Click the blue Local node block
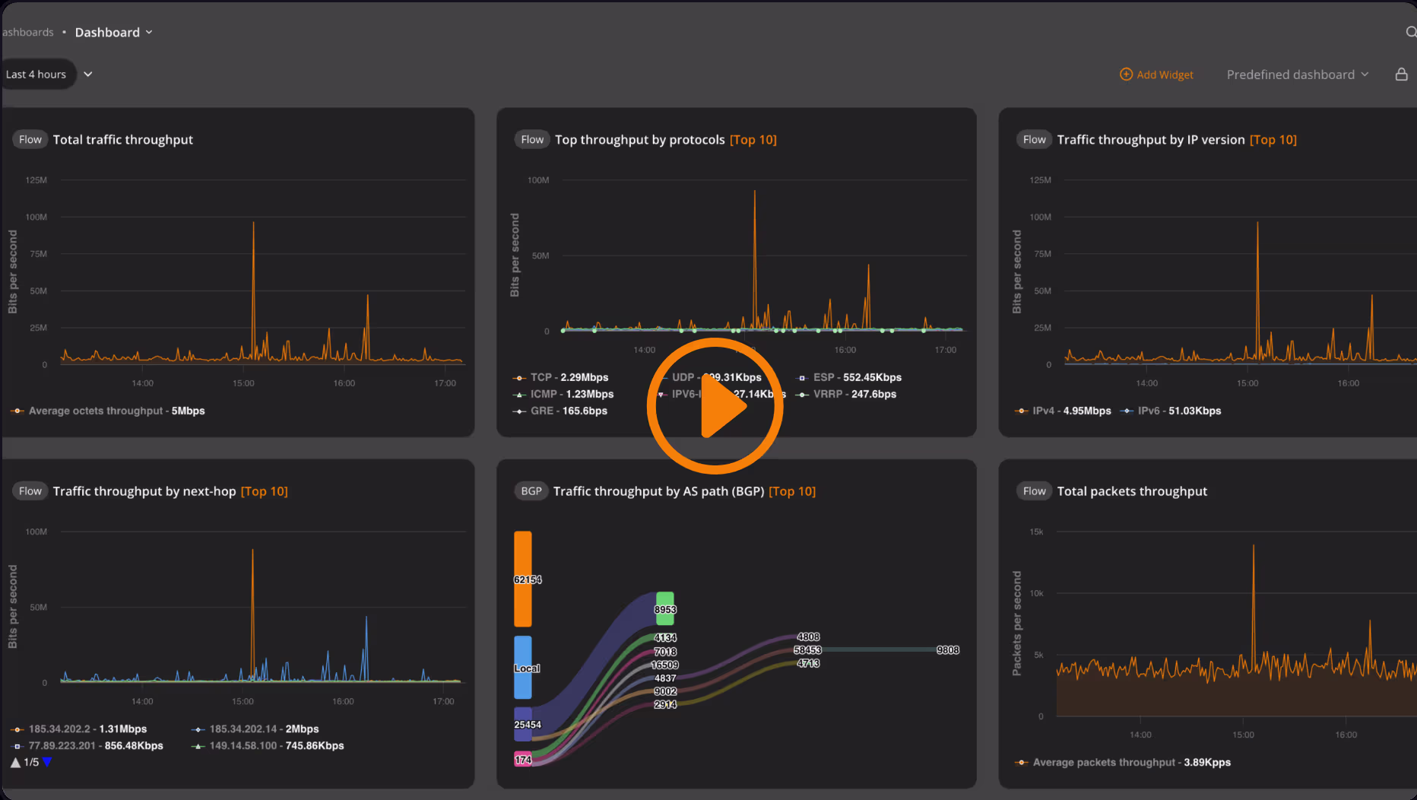Image resolution: width=1417 pixels, height=800 pixels. (523, 667)
